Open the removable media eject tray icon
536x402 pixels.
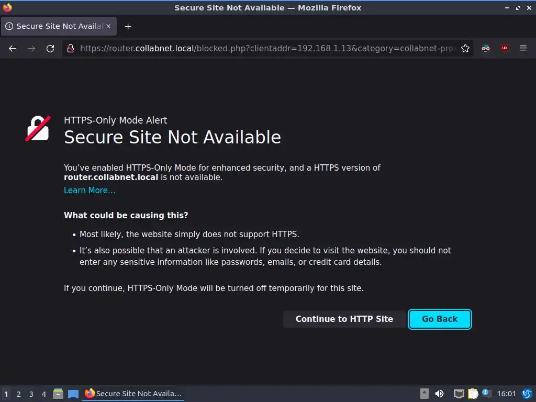(424, 394)
